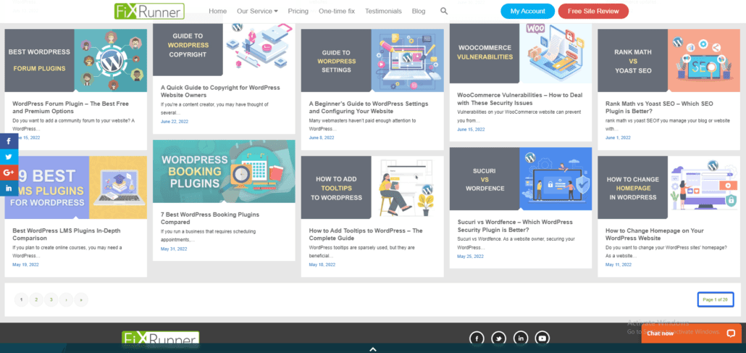Image resolution: width=746 pixels, height=353 pixels.
Task: Open the Chat now widget
Action: (691, 333)
